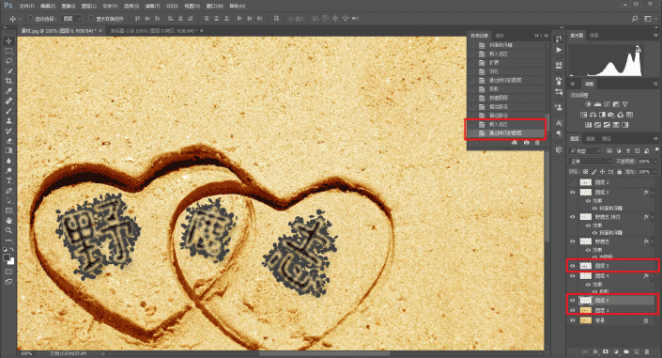Add layer style with the fx footer button
The image size is (662, 358).
coord(595,351)
